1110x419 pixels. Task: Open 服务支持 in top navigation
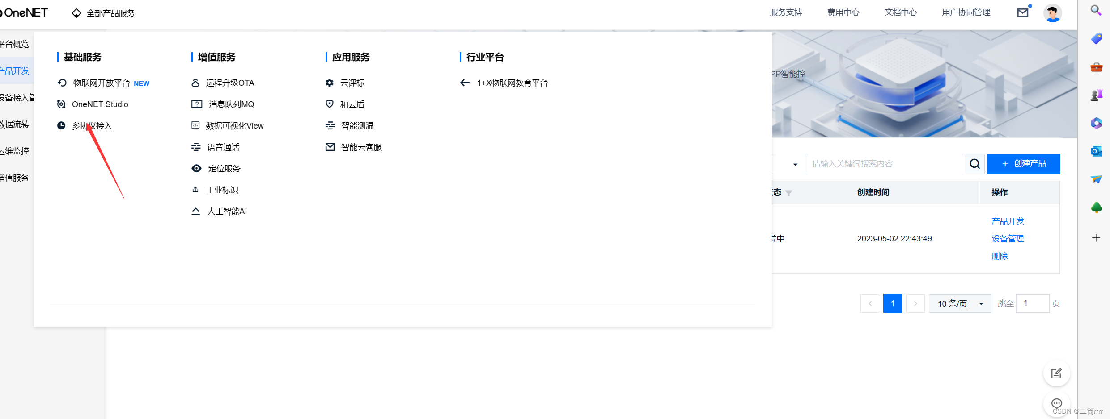click(x=786, y=12)
